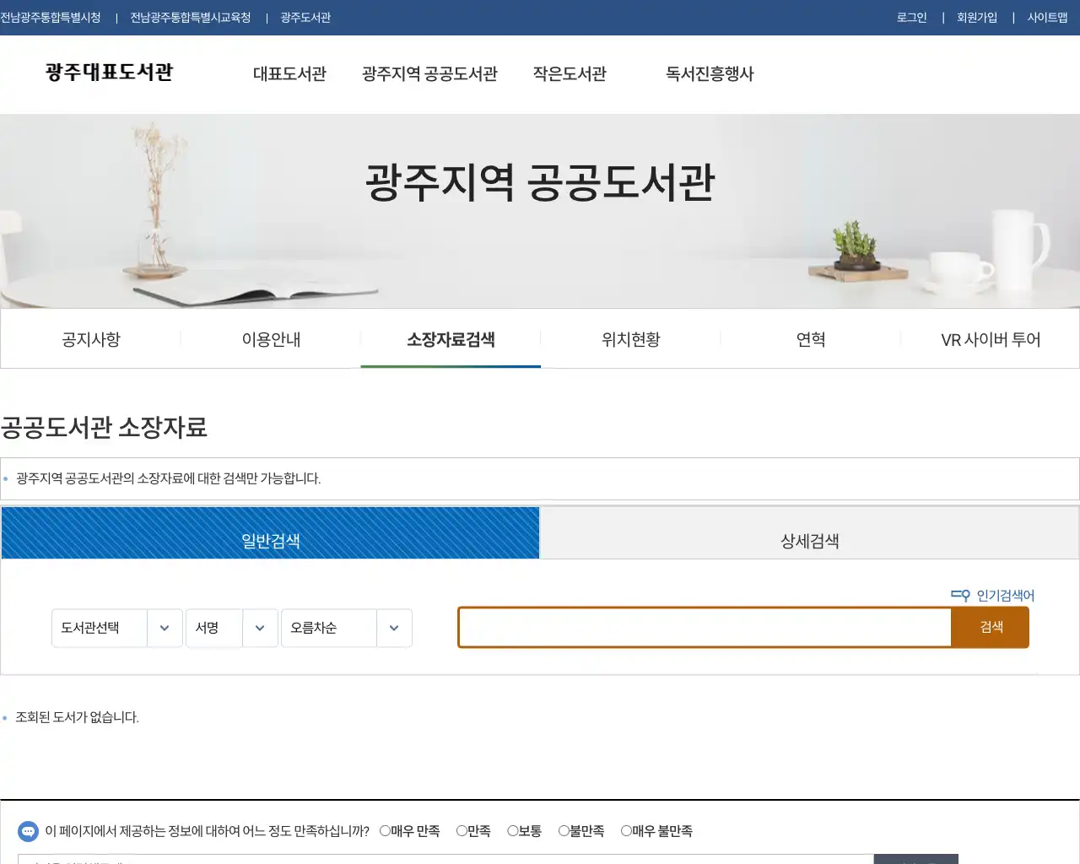Select the 매우 불만족 radio button
The image size is (1080, 864).
click(626, 831)
